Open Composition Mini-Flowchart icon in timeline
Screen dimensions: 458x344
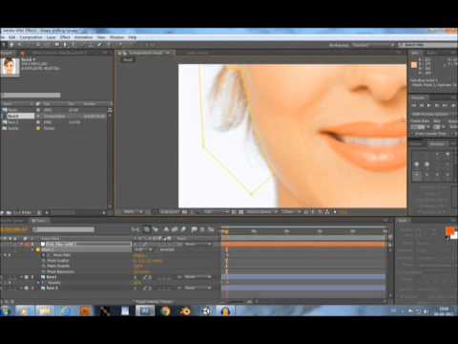(135, 229)
